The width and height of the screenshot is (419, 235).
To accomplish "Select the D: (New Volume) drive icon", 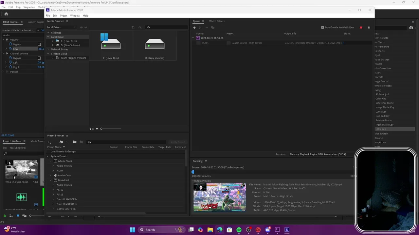I will point(155,44).
